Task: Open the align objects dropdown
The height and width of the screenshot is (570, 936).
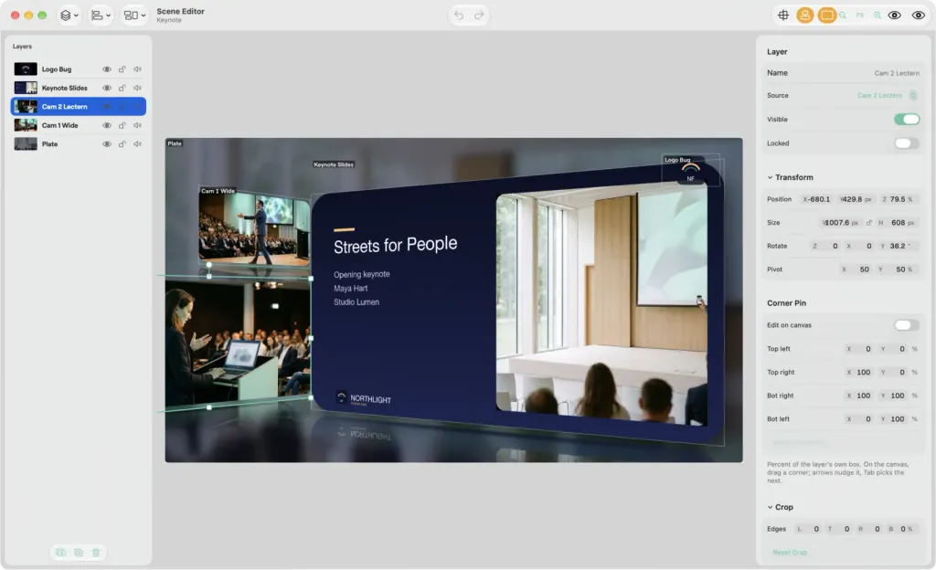Action: (101, 16)
